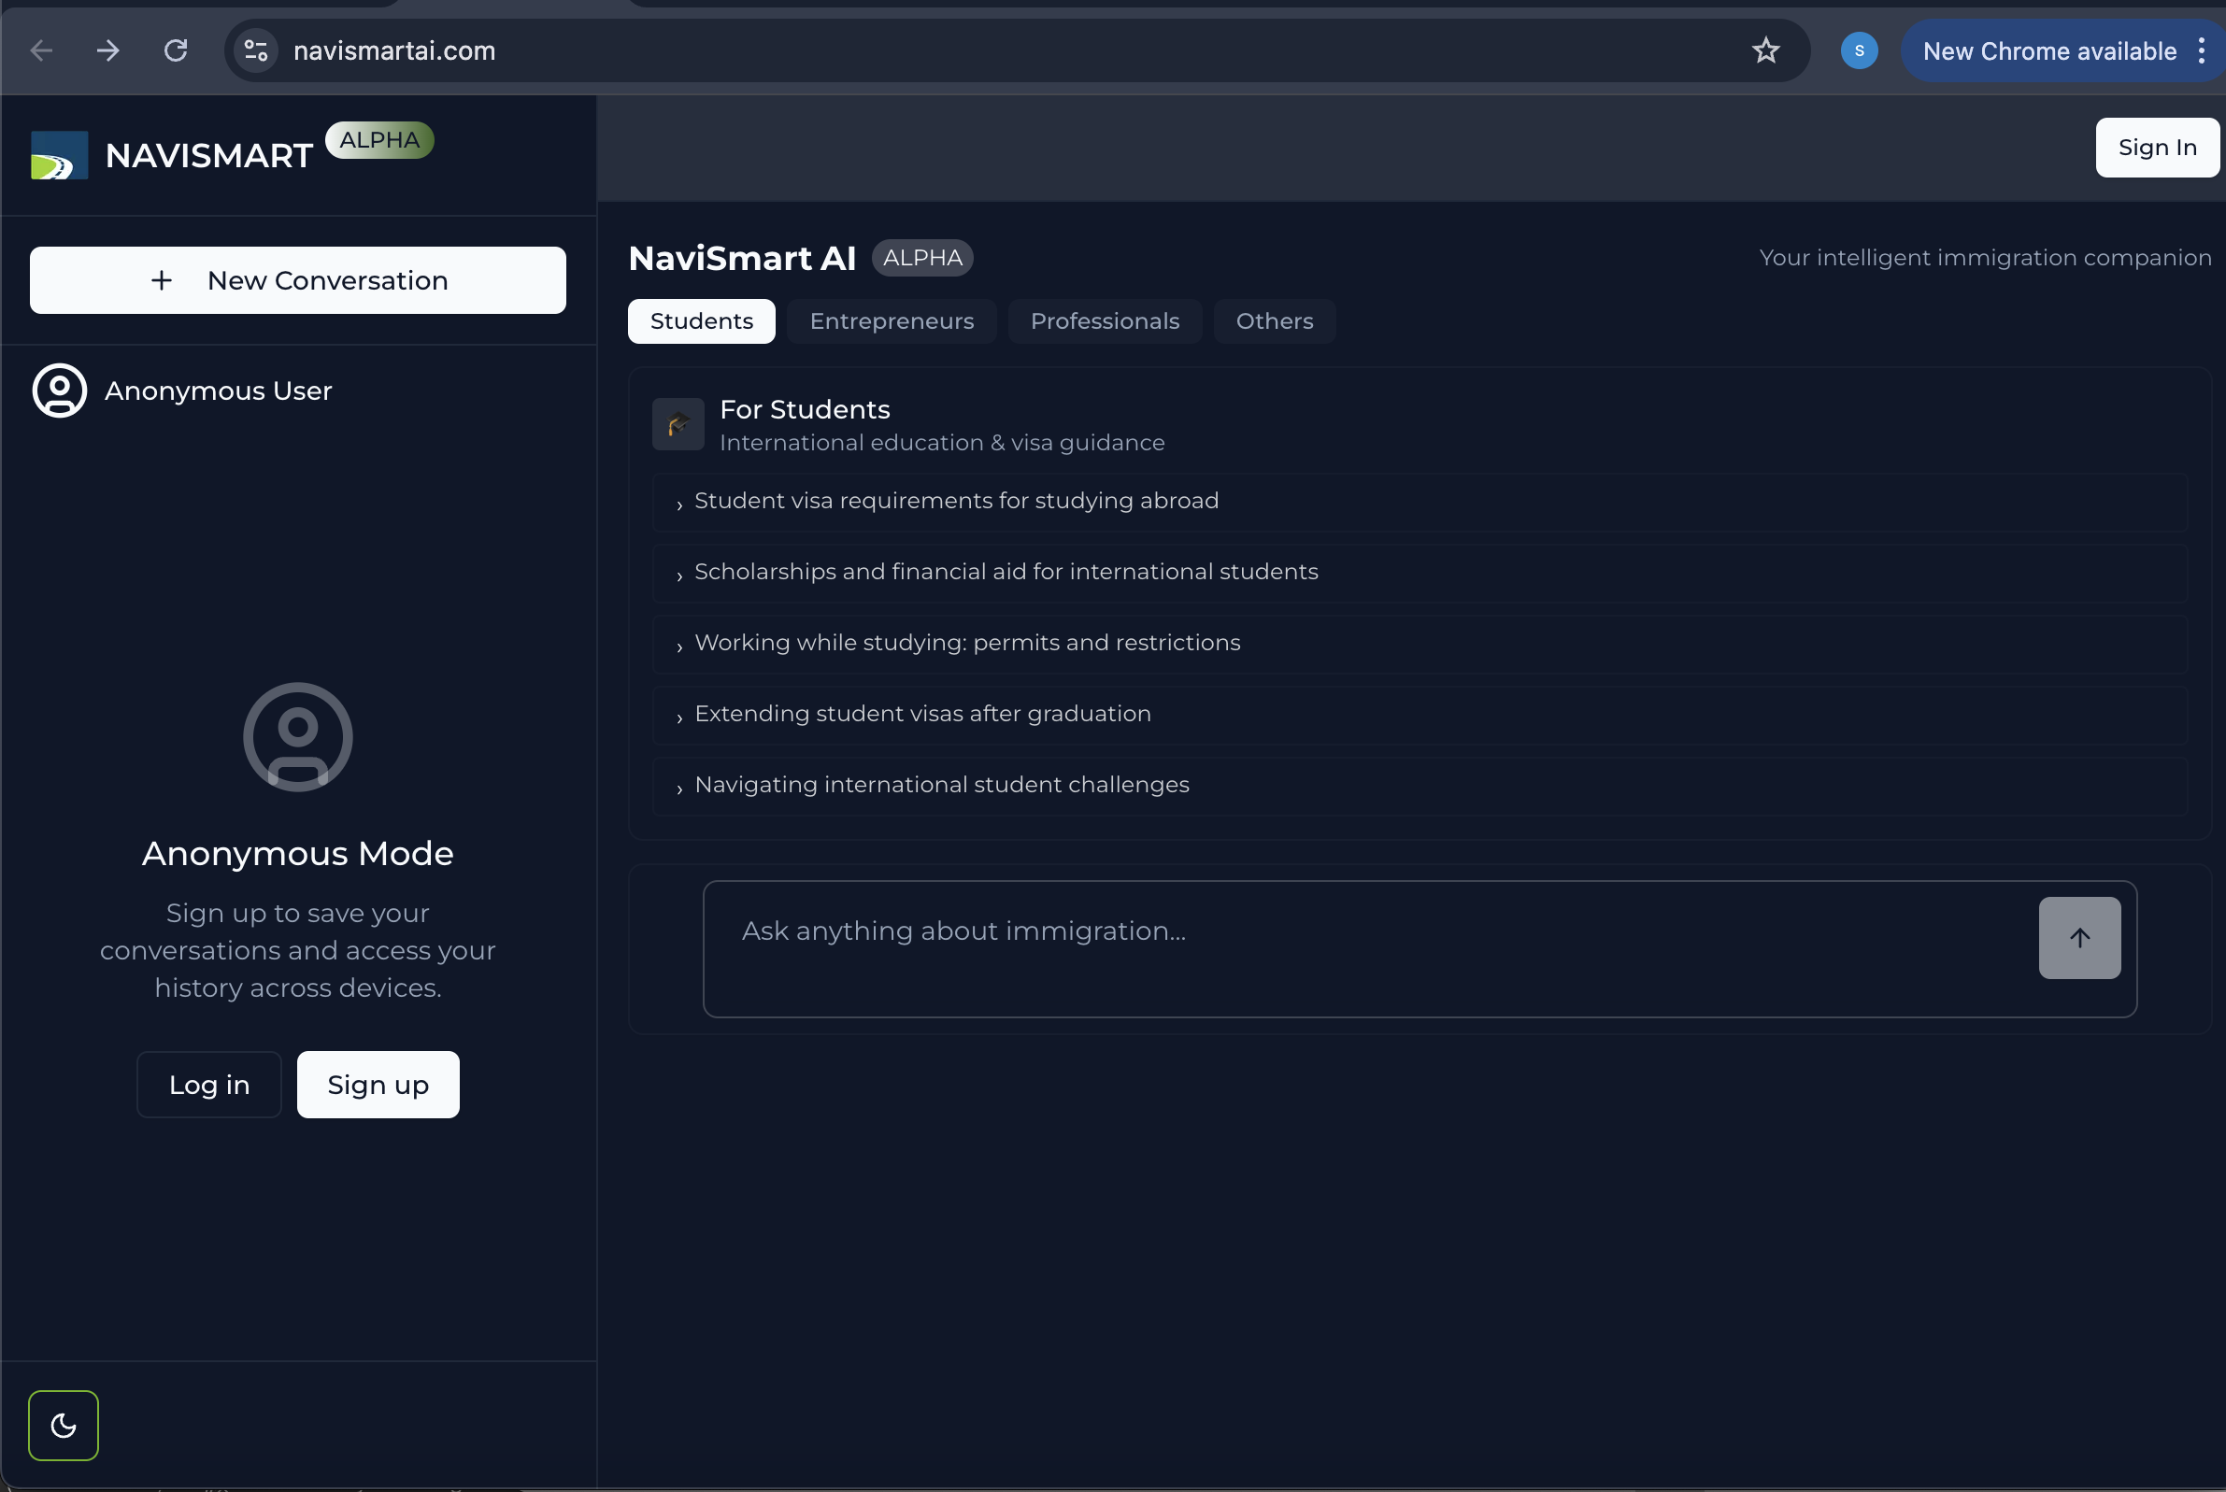The height and width of the screenshot is (1492, 2226).
Task: Start a New Conversation
Action: point(298,279)
